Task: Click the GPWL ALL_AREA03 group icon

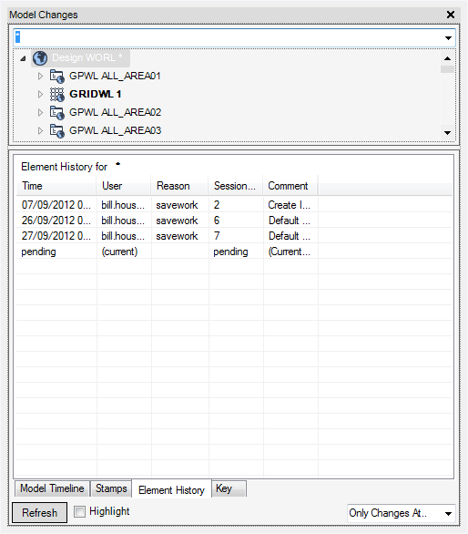Action: tap(56, 131)
